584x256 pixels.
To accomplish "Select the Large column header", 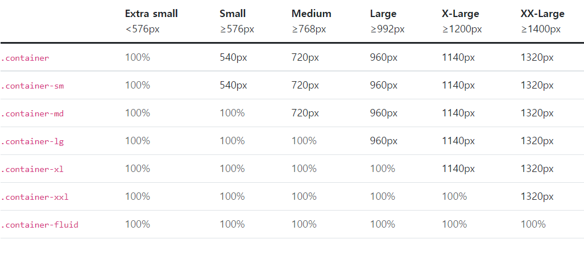I will tap(383, 14).
